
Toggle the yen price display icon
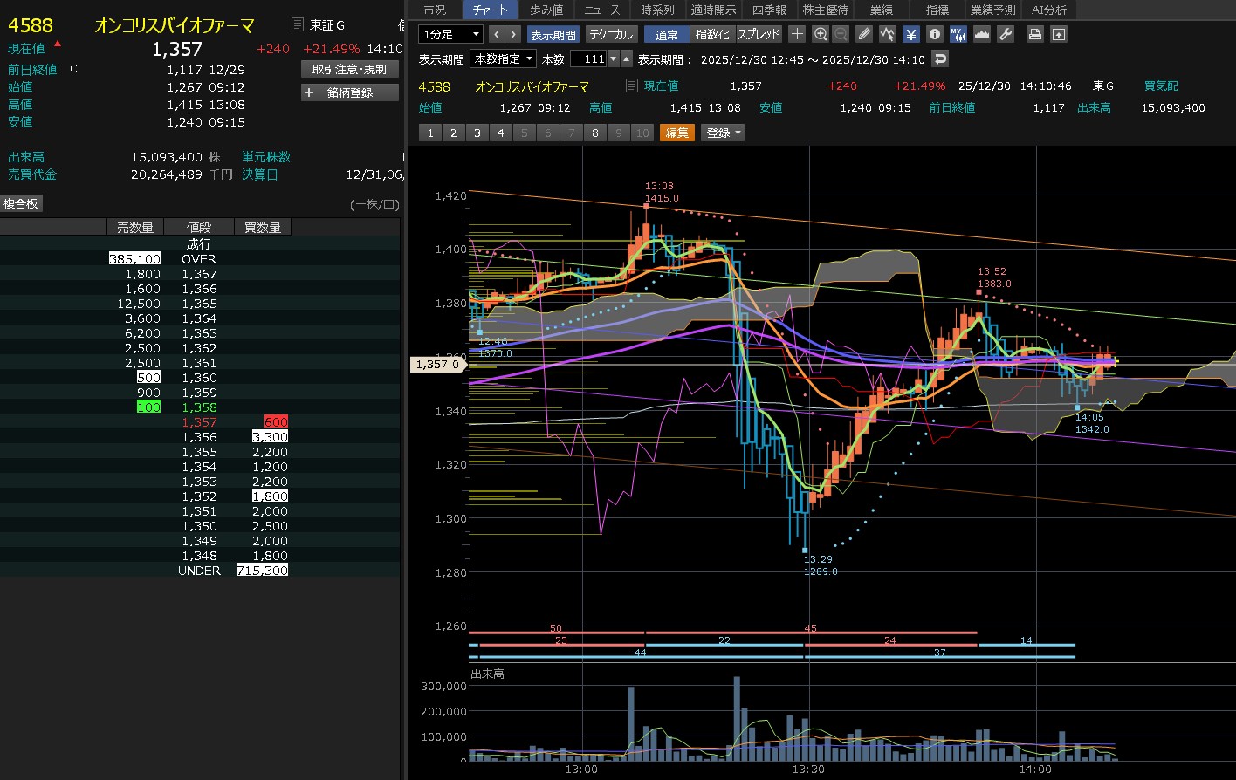point(910,34)
